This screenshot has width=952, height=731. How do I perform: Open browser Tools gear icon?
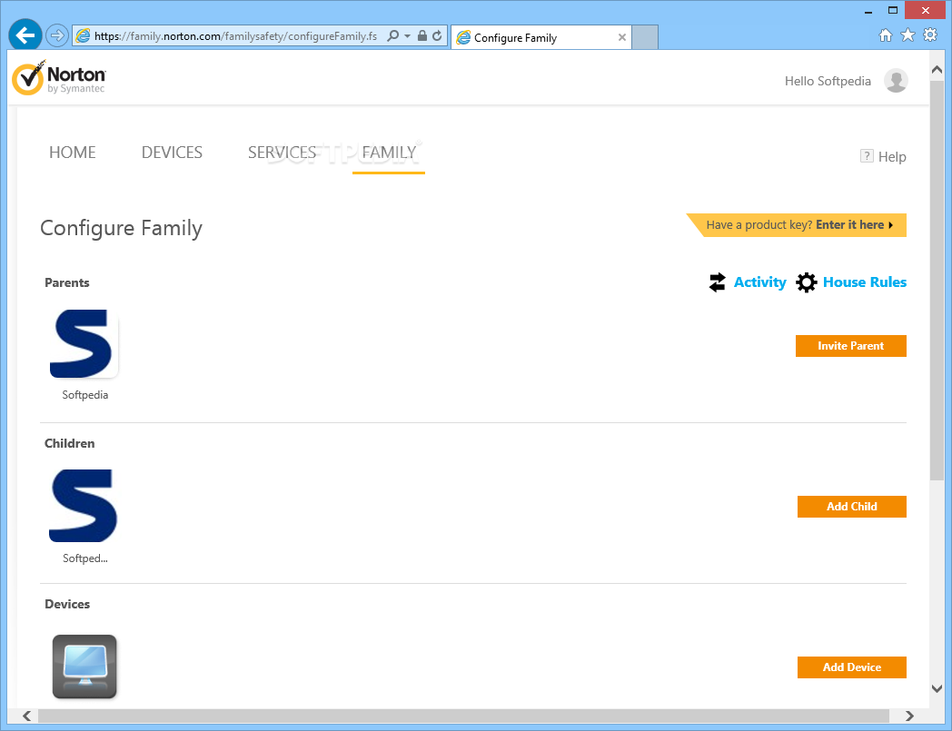tap(930, 35)
